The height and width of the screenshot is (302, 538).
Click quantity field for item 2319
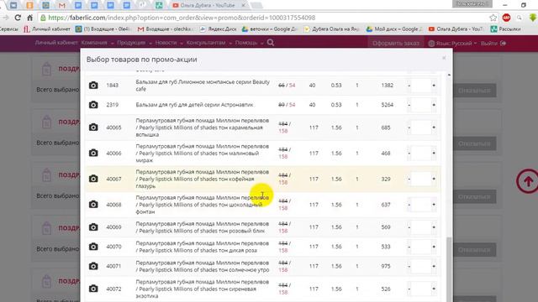(x=421, y=105)
